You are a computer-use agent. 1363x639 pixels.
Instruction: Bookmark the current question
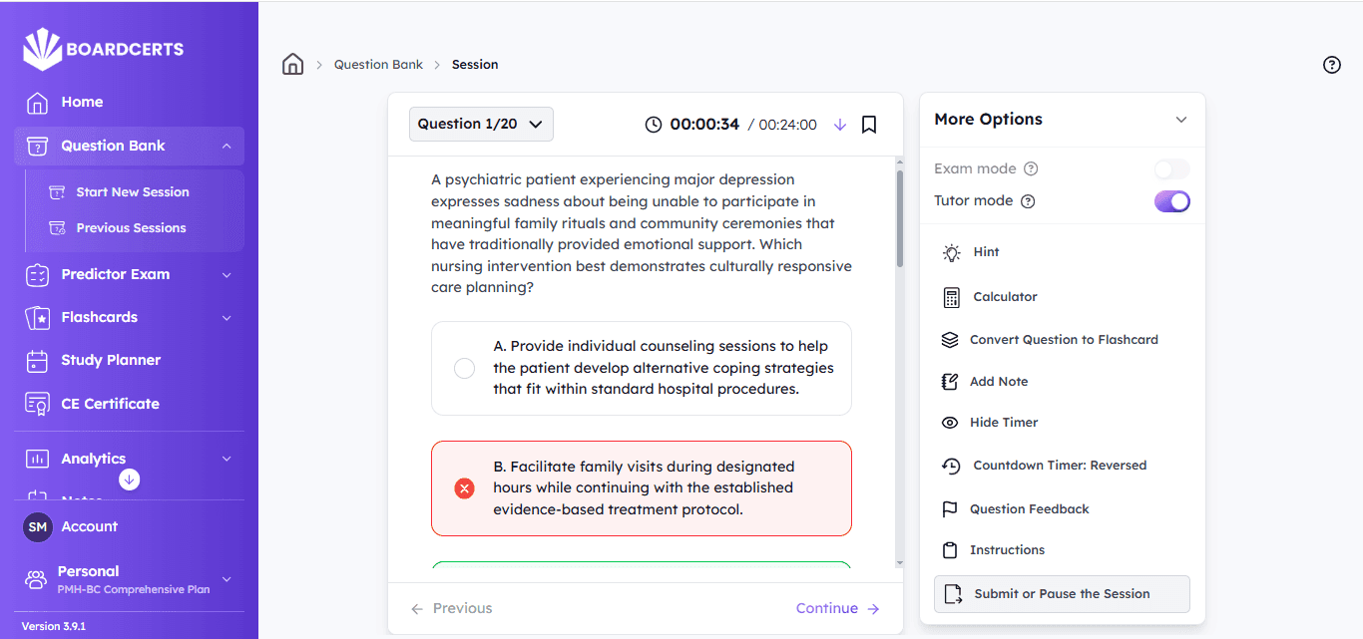point(869,125)
